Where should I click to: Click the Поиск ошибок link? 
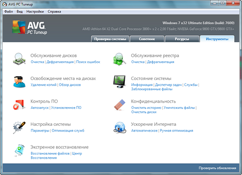tap(88, 62)
